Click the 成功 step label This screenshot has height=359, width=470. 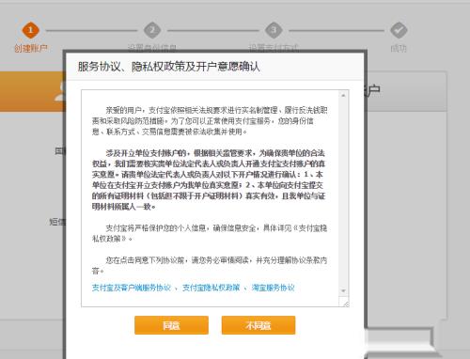399,48
